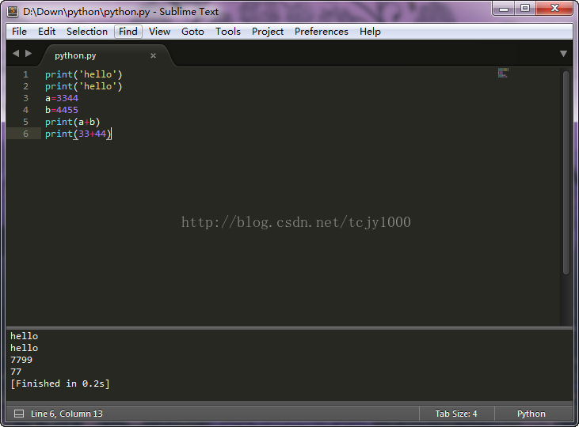Screen dimensions: 579x427
Task: Open the Project menu
Action: [268, 32]
